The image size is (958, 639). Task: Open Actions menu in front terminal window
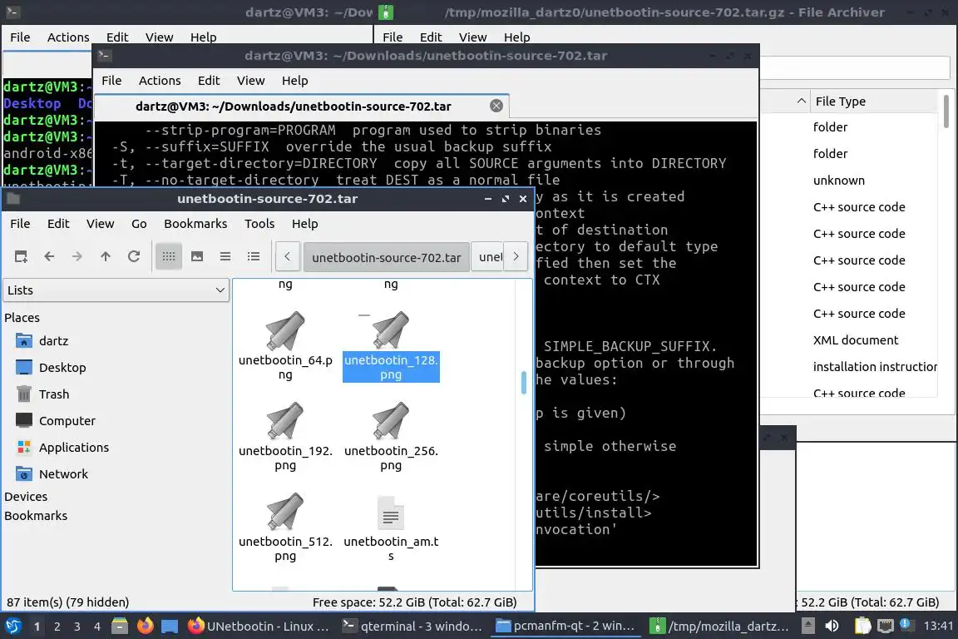[160, 81]
